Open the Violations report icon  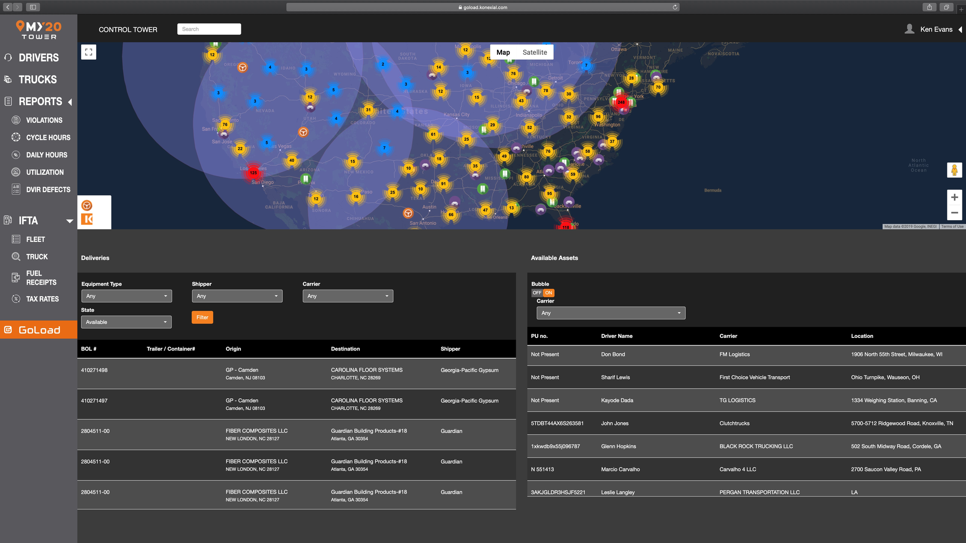(16, 120)
